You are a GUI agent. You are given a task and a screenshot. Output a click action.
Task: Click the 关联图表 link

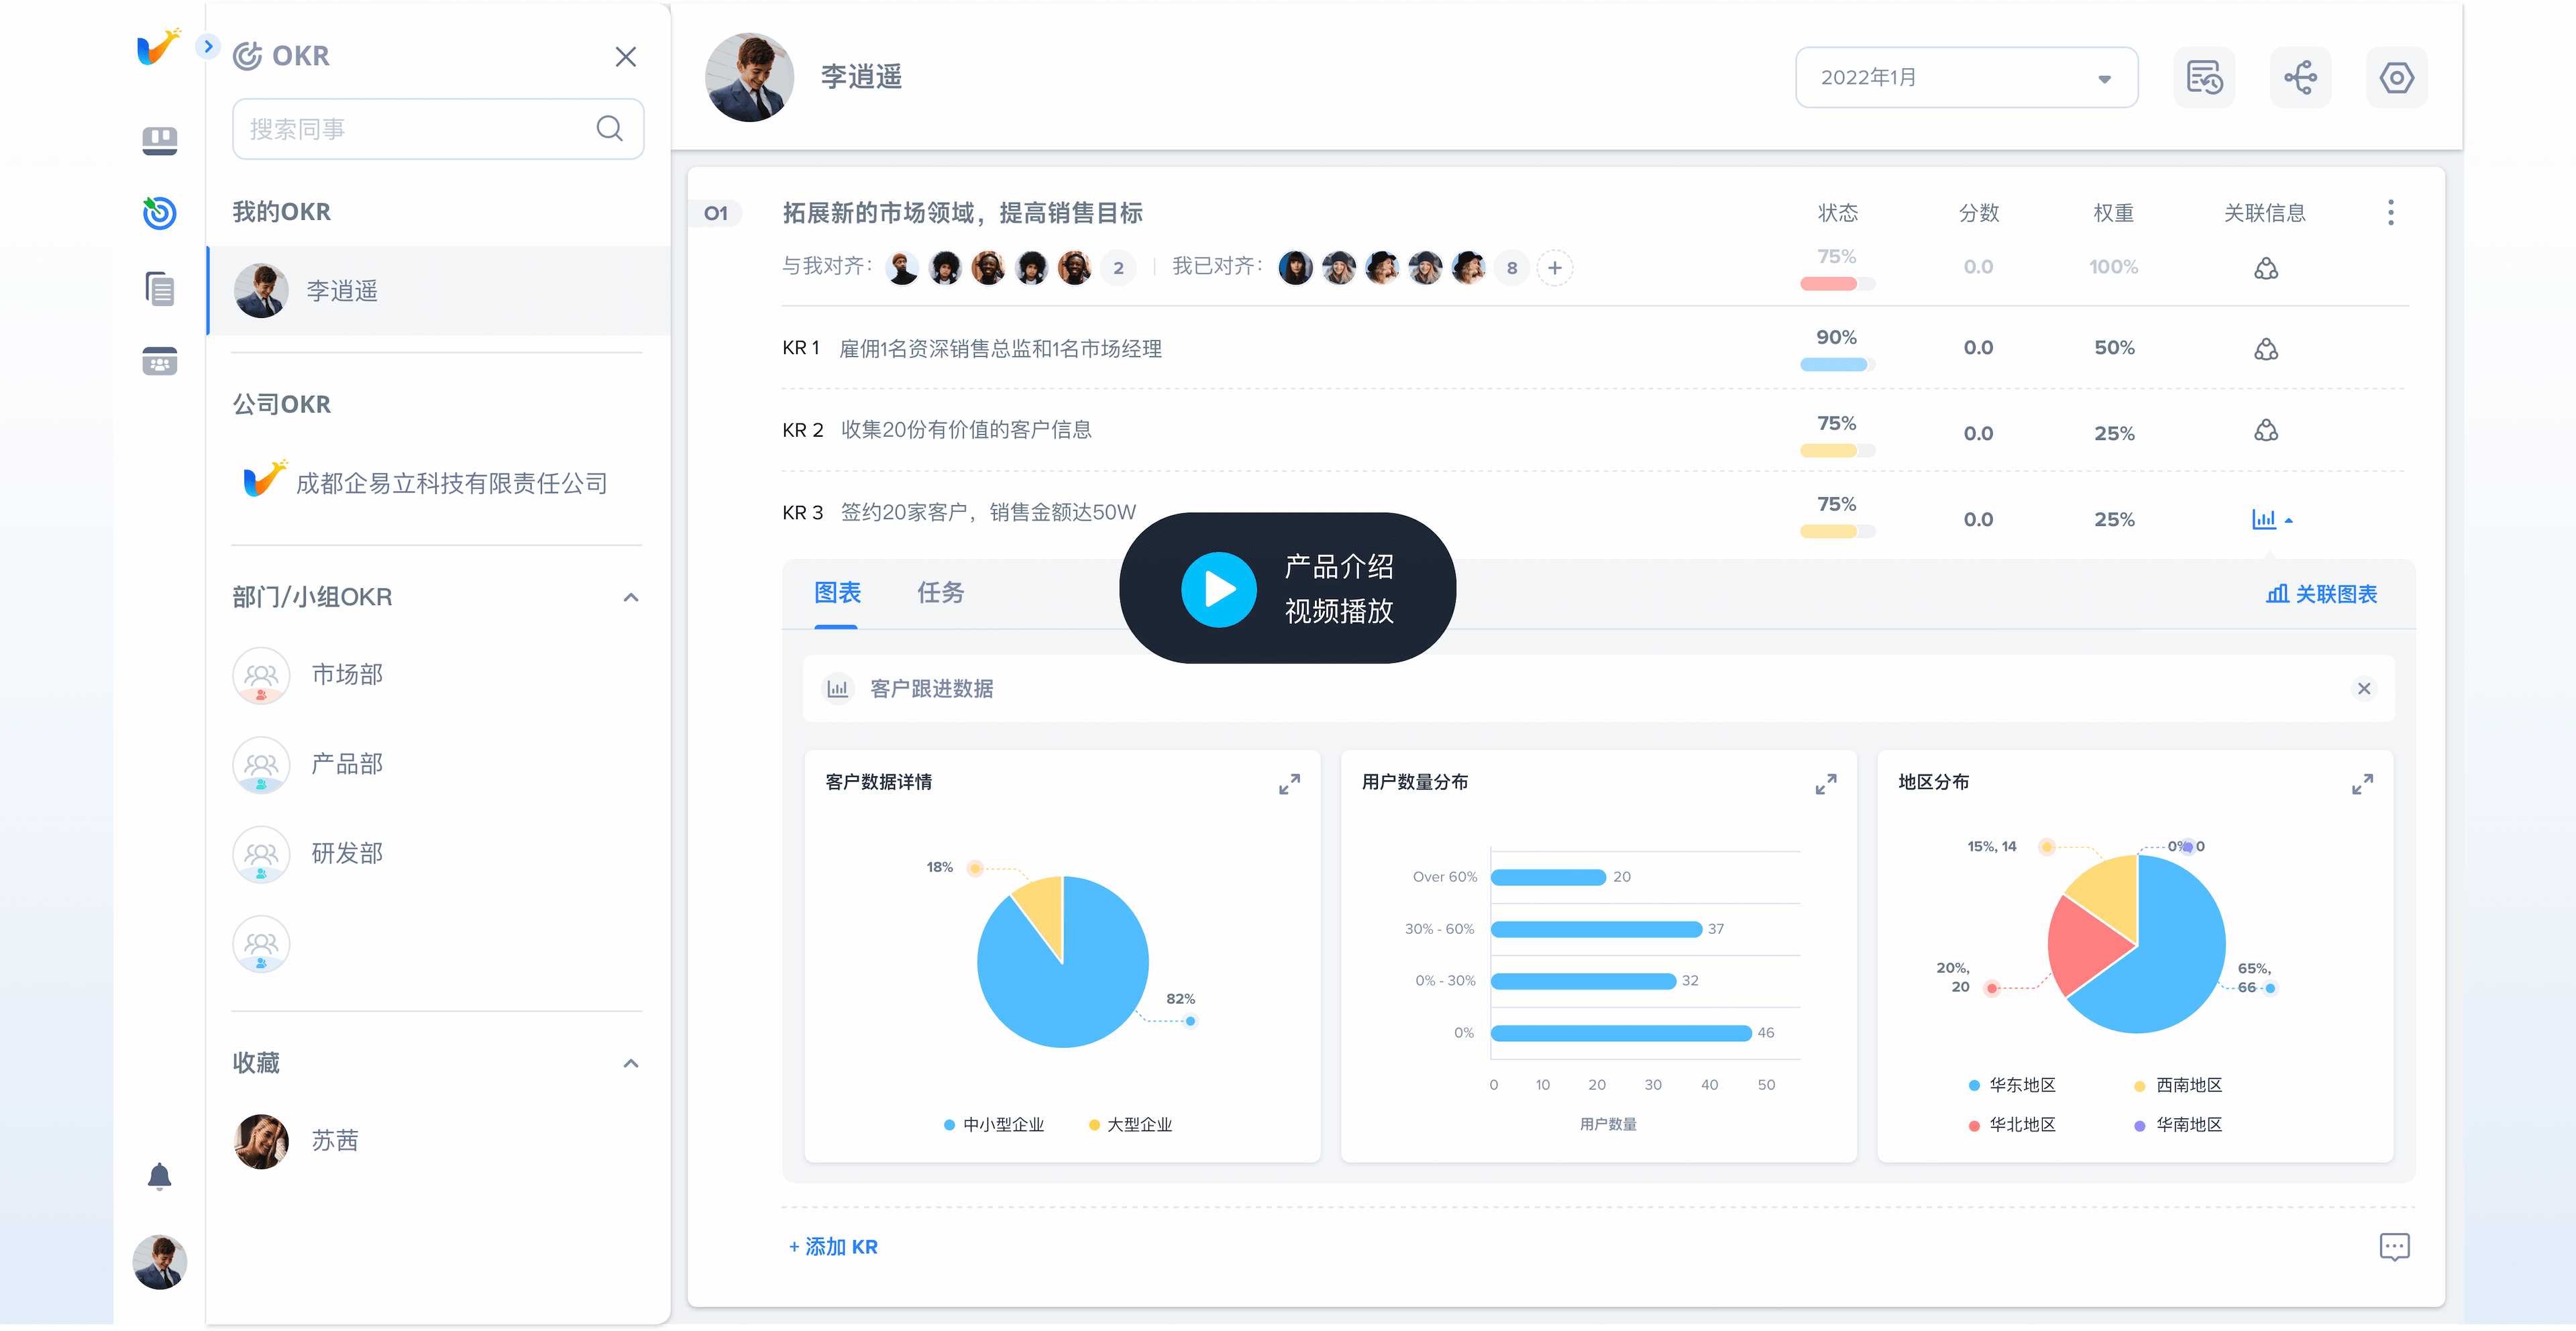[2322, 594]
